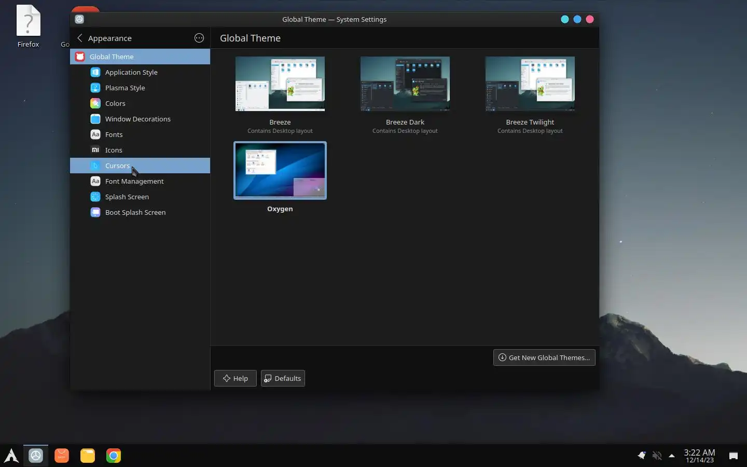Click the show desktop tray icon
Viewport: 747px width, 467px height.
tap(734, 456)
